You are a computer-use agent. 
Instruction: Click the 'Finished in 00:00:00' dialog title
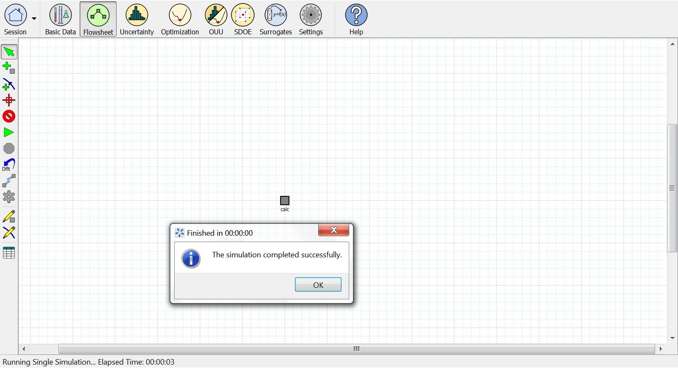point(220,233)
